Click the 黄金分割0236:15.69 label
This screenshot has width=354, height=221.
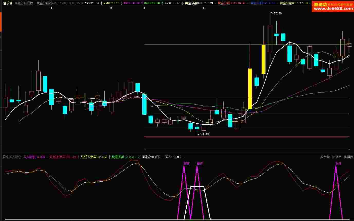point(199,3)
